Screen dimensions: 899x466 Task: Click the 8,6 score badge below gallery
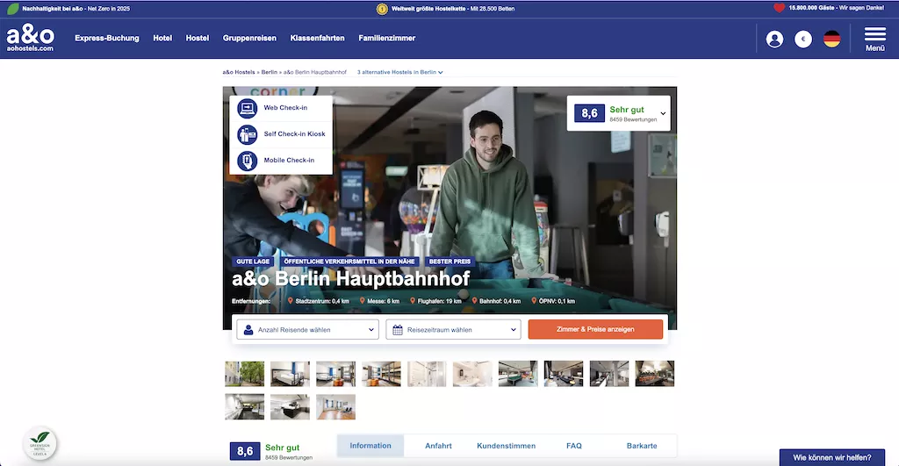[245, 451]
